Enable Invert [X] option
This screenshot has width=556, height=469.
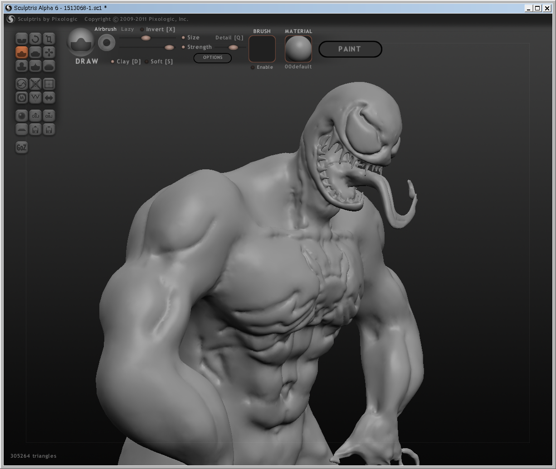(158, 29)
